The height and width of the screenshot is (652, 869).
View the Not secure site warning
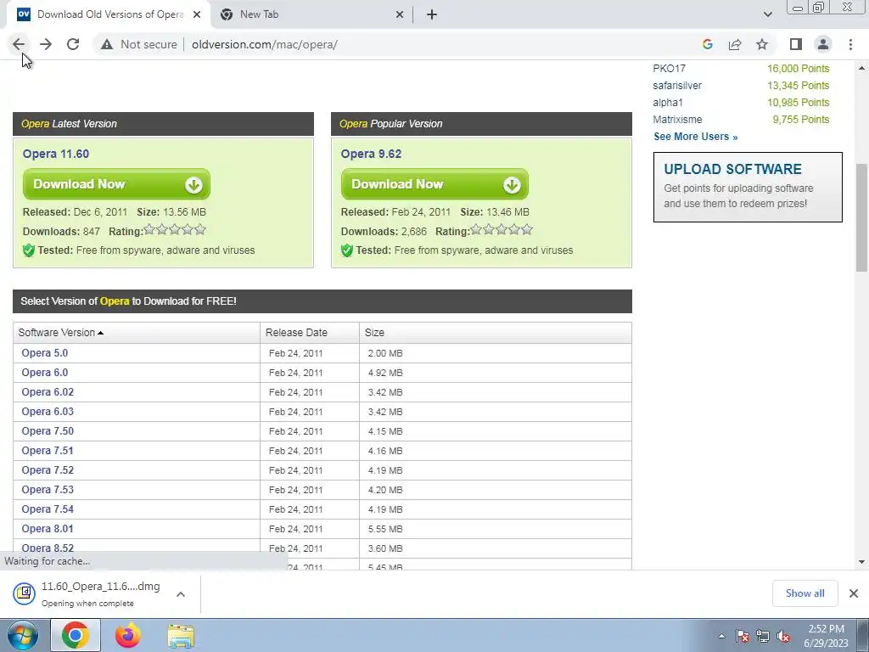(138, 44)
